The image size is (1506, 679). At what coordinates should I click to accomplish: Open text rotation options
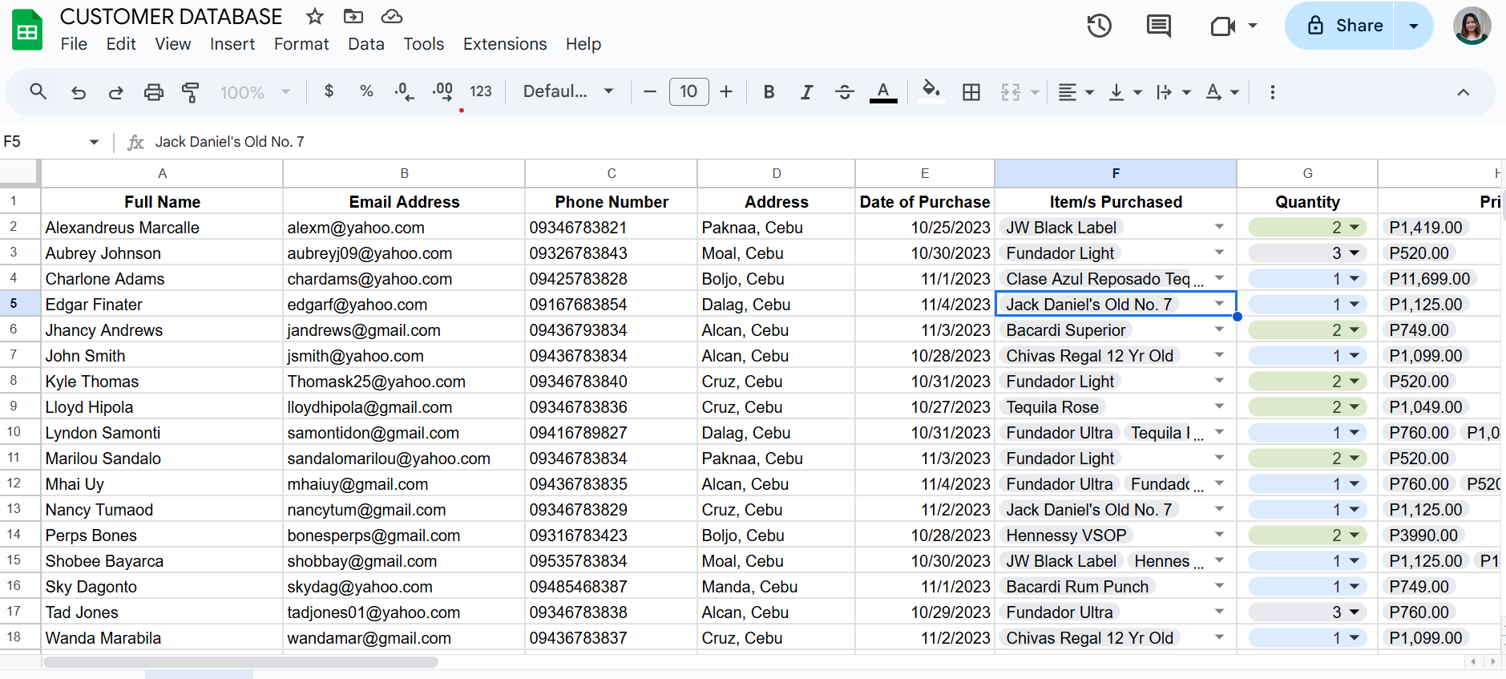(1222, 92)
